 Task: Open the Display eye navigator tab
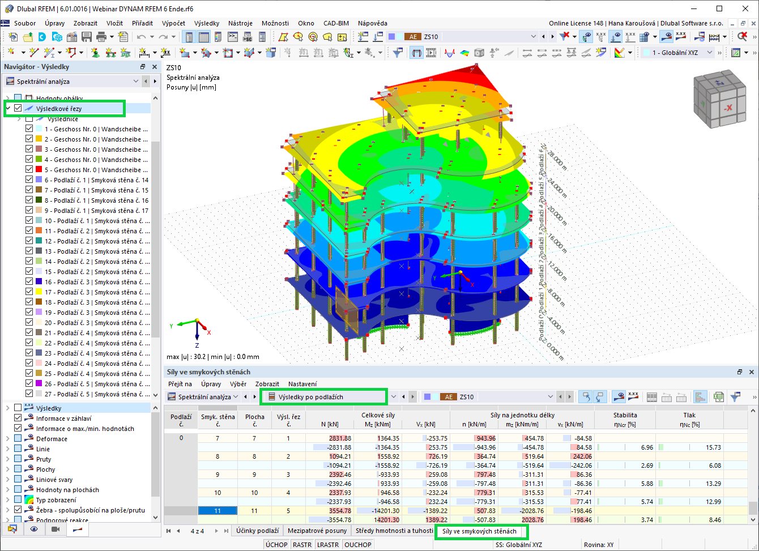pos(34,529)
